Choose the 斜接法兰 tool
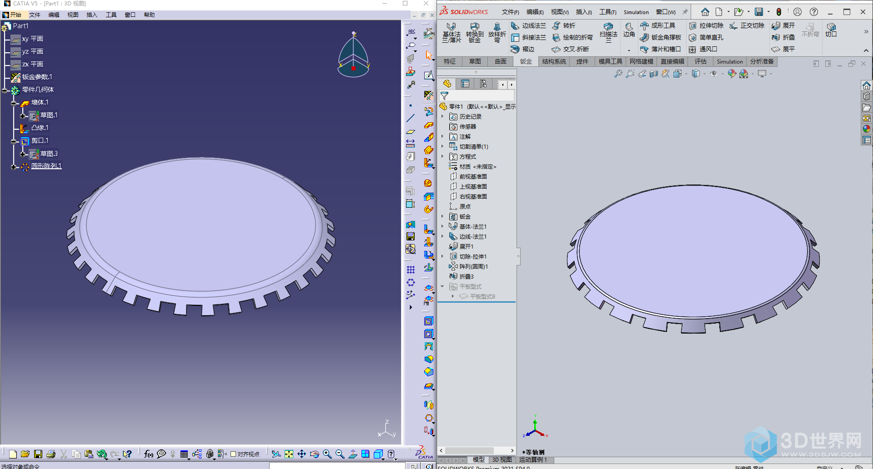Viewport: 873px width, 469px height. tap(528, 38)
